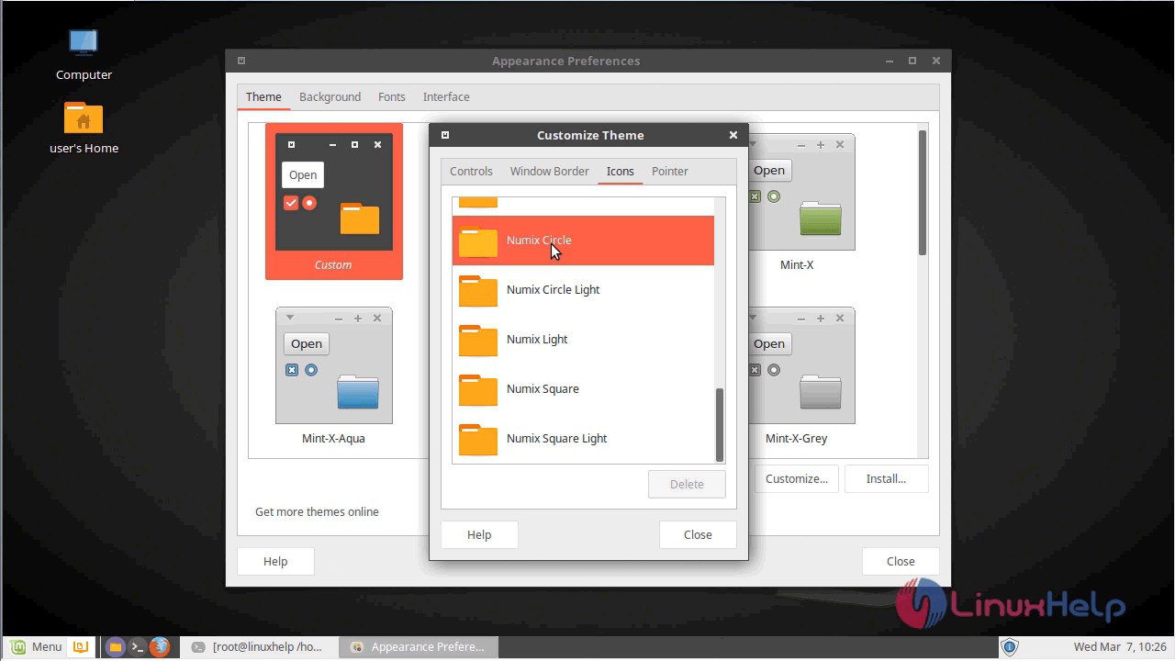The width and height of the screenshot is (1175, 661).
Task: Launch file manager from panel
Action: (x=115, y=647)
